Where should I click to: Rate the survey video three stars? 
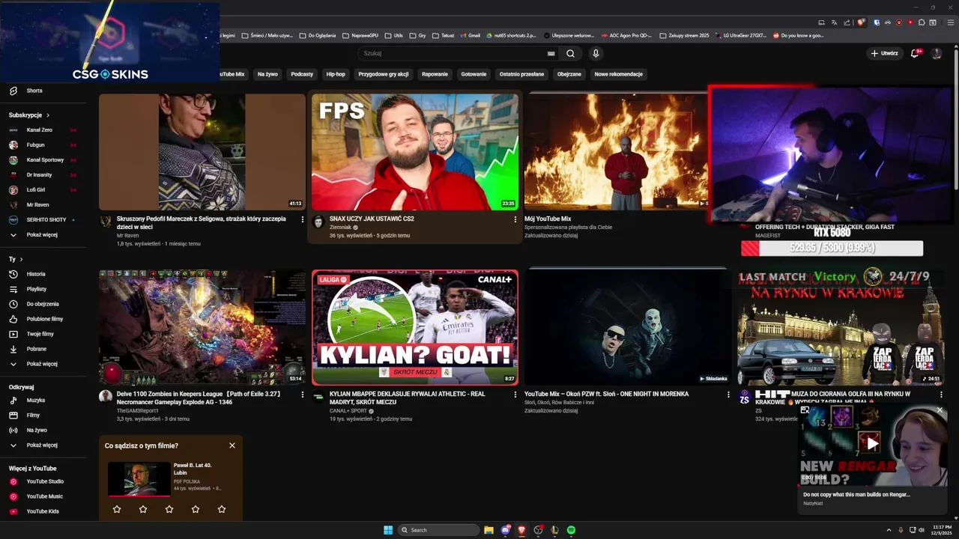click(x=169, y=509)
